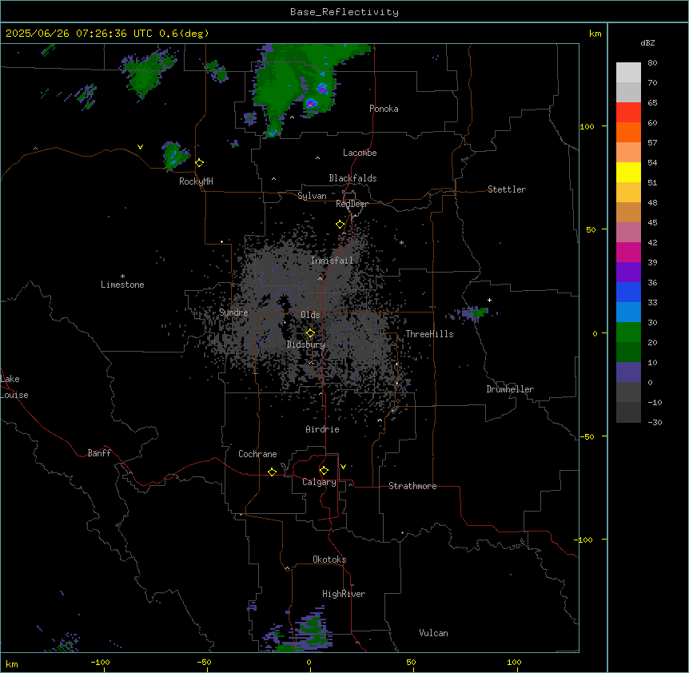This screenshot has height=673, width=689.
Task: Select the yellow 51-54 dBZ legend swatch
Action: (x=628, y=172)
